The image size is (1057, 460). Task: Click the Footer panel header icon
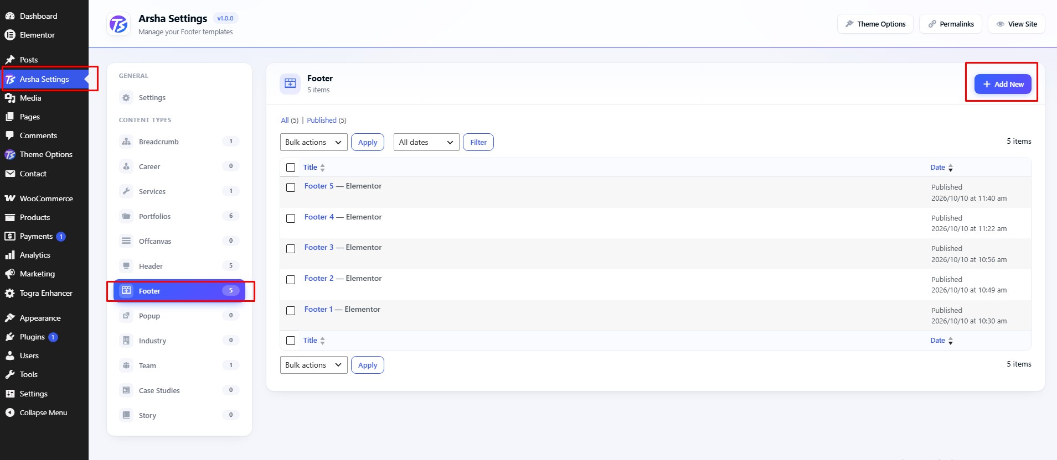(x=290, y=83)
